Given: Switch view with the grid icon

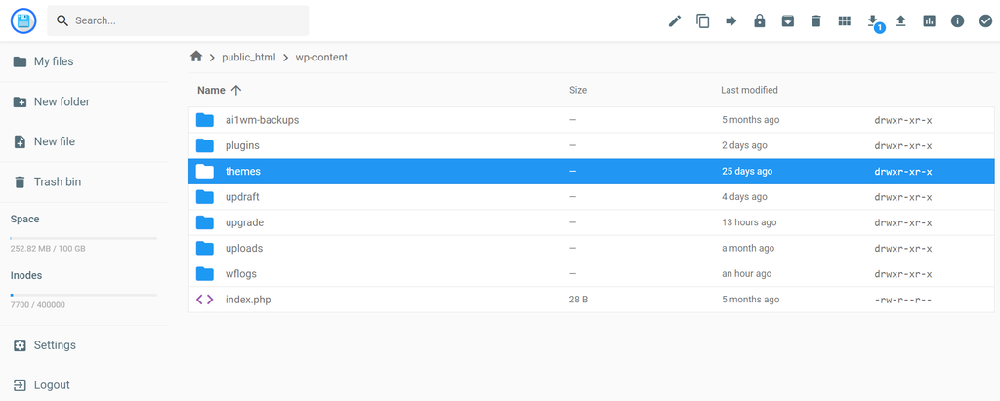Looking at the screenshot, I should pyautogui.click(x=844, y=20).
